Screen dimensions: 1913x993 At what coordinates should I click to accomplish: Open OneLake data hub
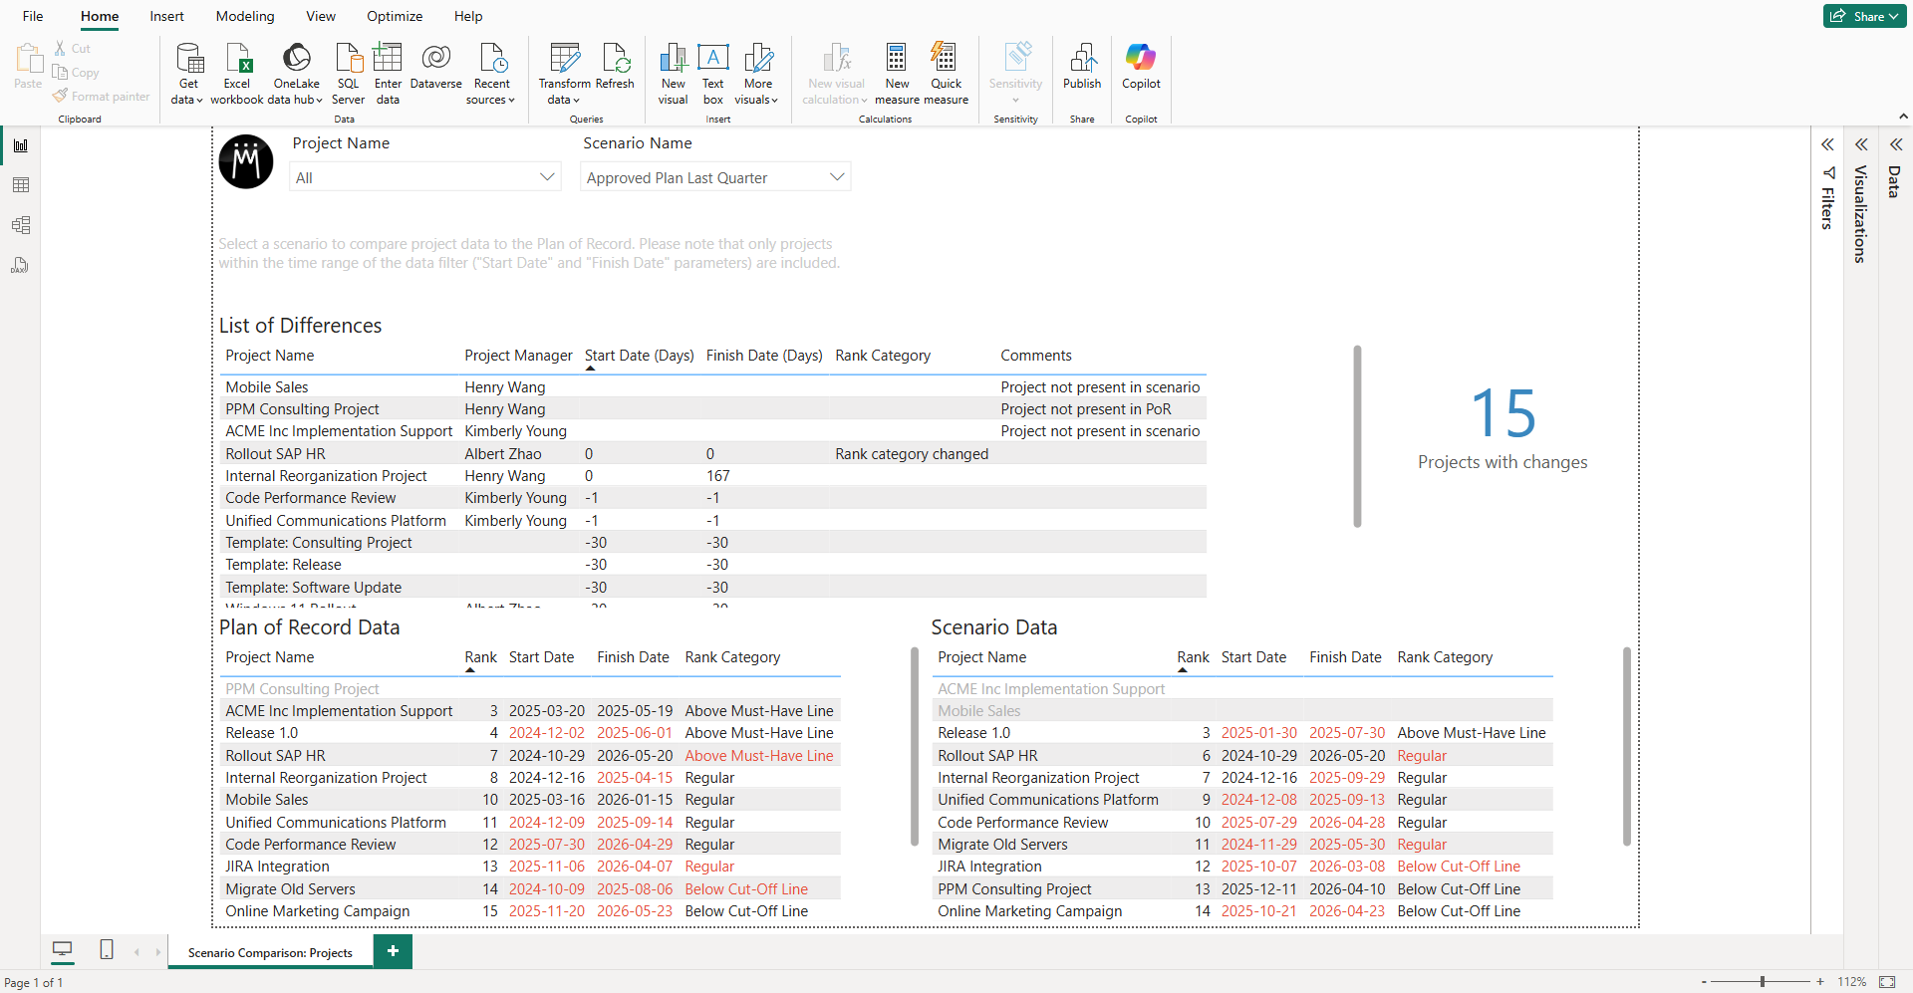[296, 74]
